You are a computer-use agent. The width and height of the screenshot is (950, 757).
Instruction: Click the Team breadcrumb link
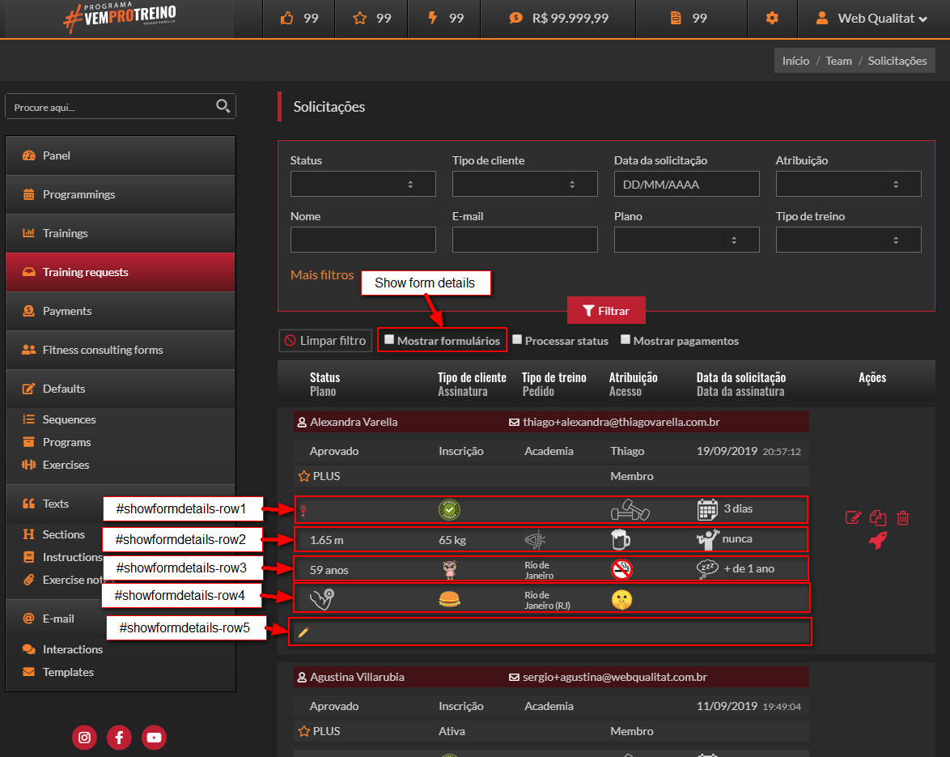click(838, 61)
